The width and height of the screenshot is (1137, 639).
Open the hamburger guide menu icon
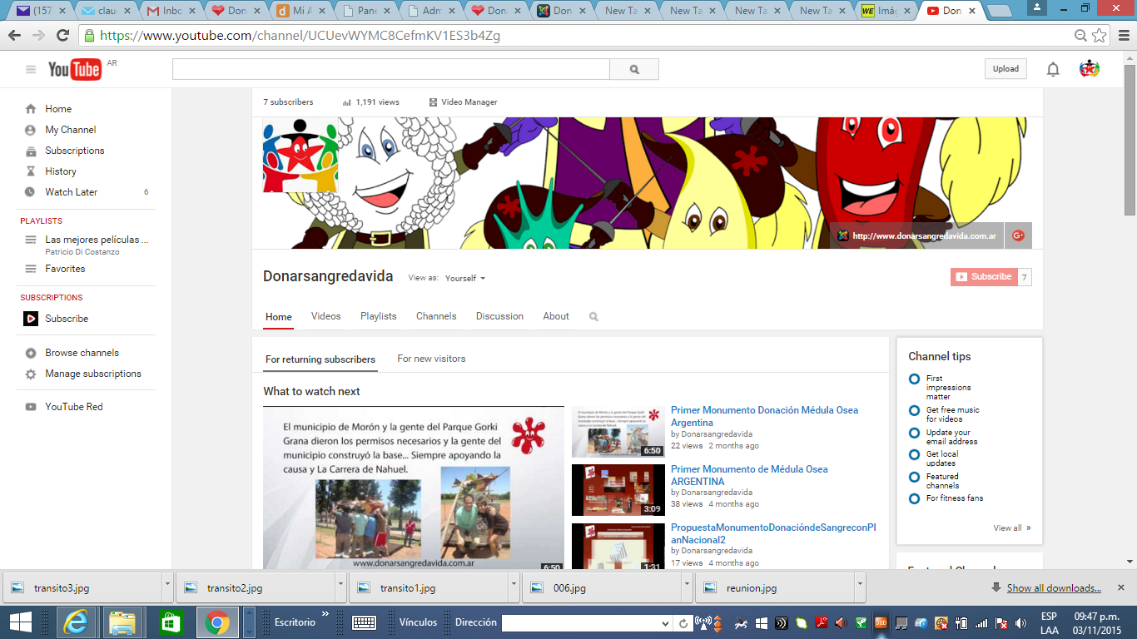pyautogui.click(x=31, y=69)
